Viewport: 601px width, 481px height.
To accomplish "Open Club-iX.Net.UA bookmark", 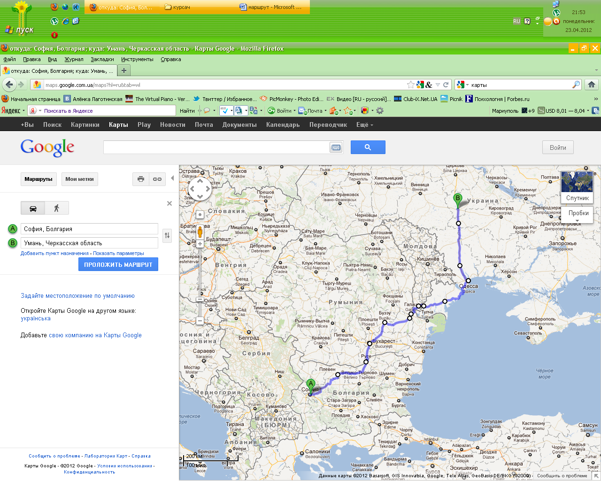I will click(416, 99).
